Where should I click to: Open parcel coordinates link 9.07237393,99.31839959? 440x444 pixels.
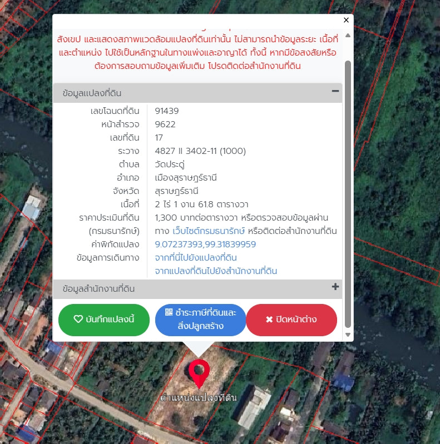[205, 245]
